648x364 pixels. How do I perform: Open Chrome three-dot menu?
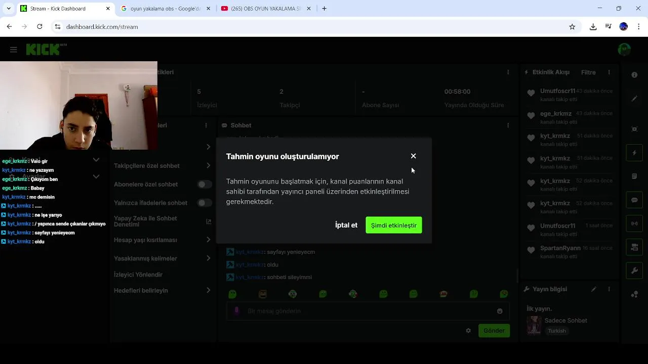point(638,27)
